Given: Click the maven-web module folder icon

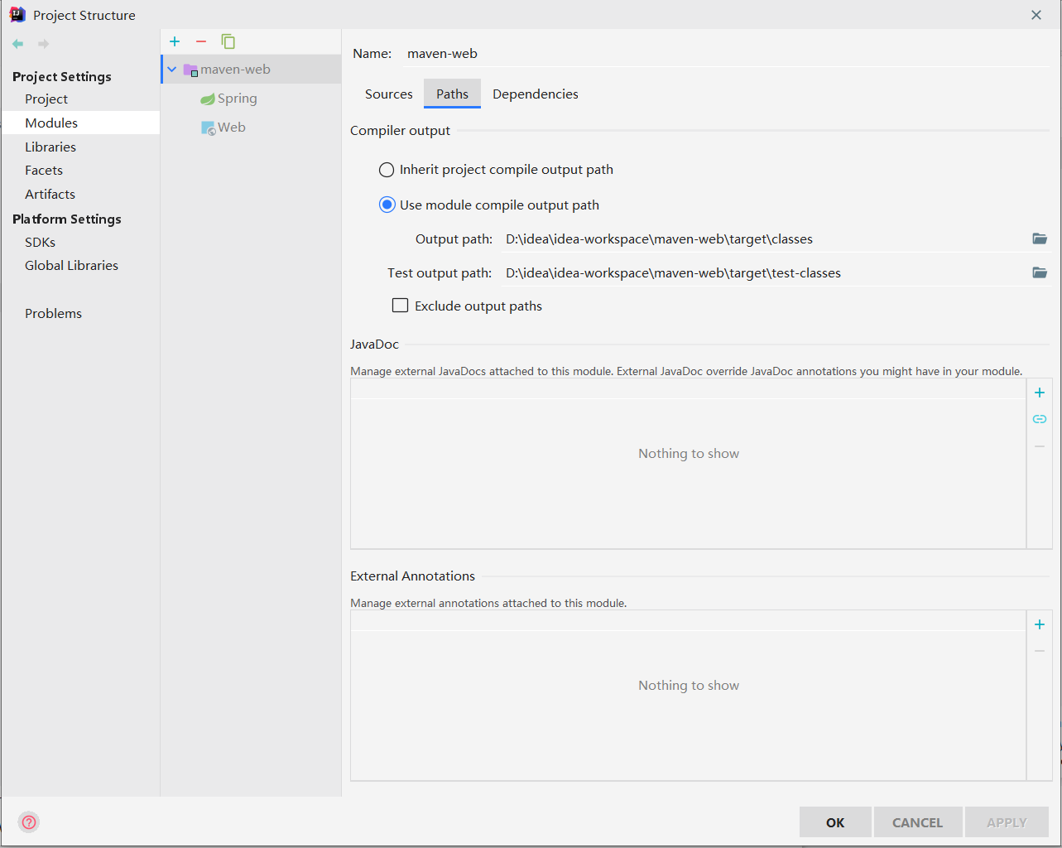Looking at the screenshot, I should click(x=190, y=70).
